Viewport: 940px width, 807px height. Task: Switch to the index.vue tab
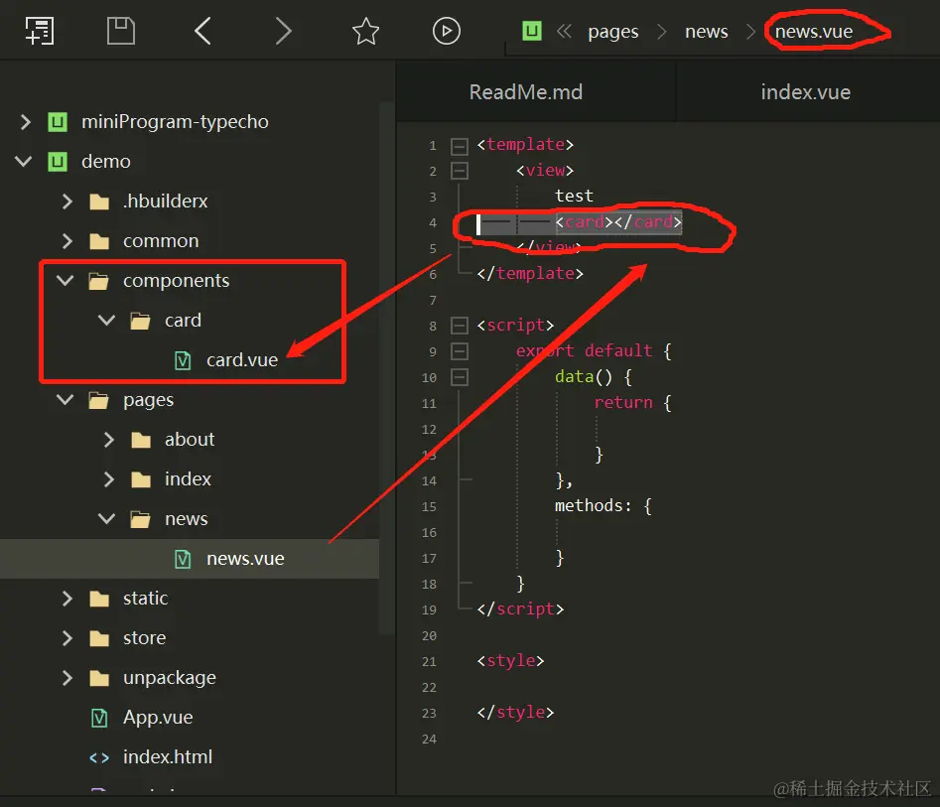point(806,92)
